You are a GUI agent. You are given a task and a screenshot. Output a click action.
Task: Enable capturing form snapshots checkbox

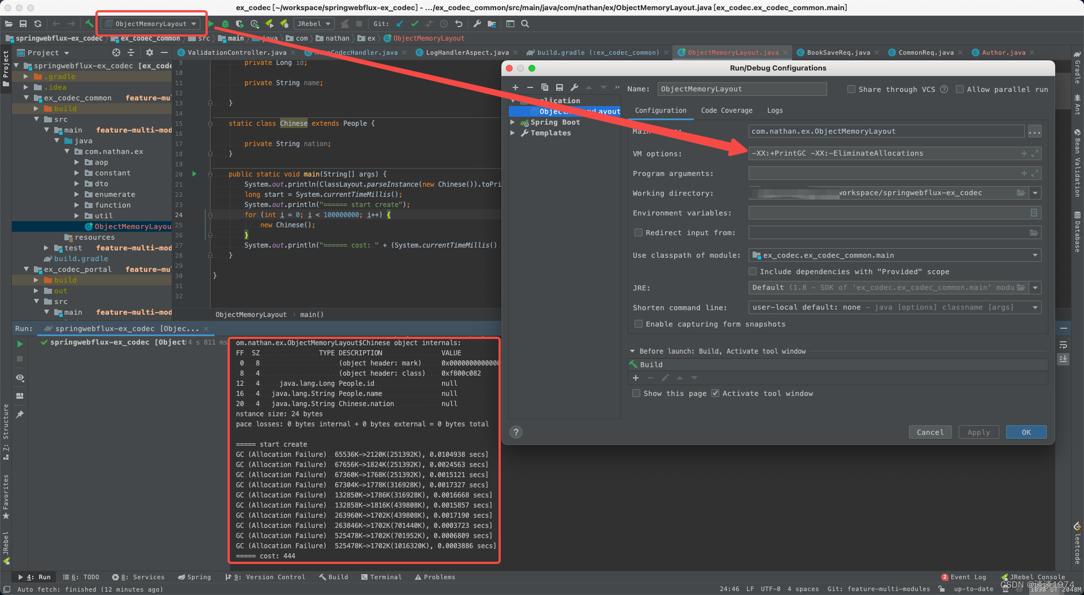coord(639,324)
